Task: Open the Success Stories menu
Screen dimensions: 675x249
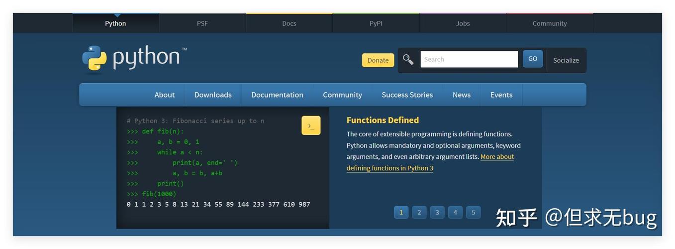Action: click(407, 95)
